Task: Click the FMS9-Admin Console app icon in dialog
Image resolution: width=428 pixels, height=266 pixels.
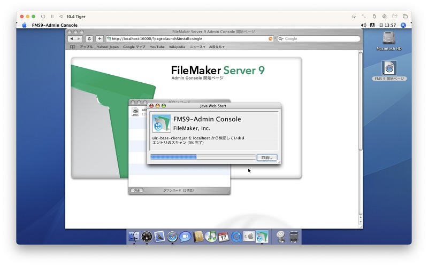Action: [162, 123]
